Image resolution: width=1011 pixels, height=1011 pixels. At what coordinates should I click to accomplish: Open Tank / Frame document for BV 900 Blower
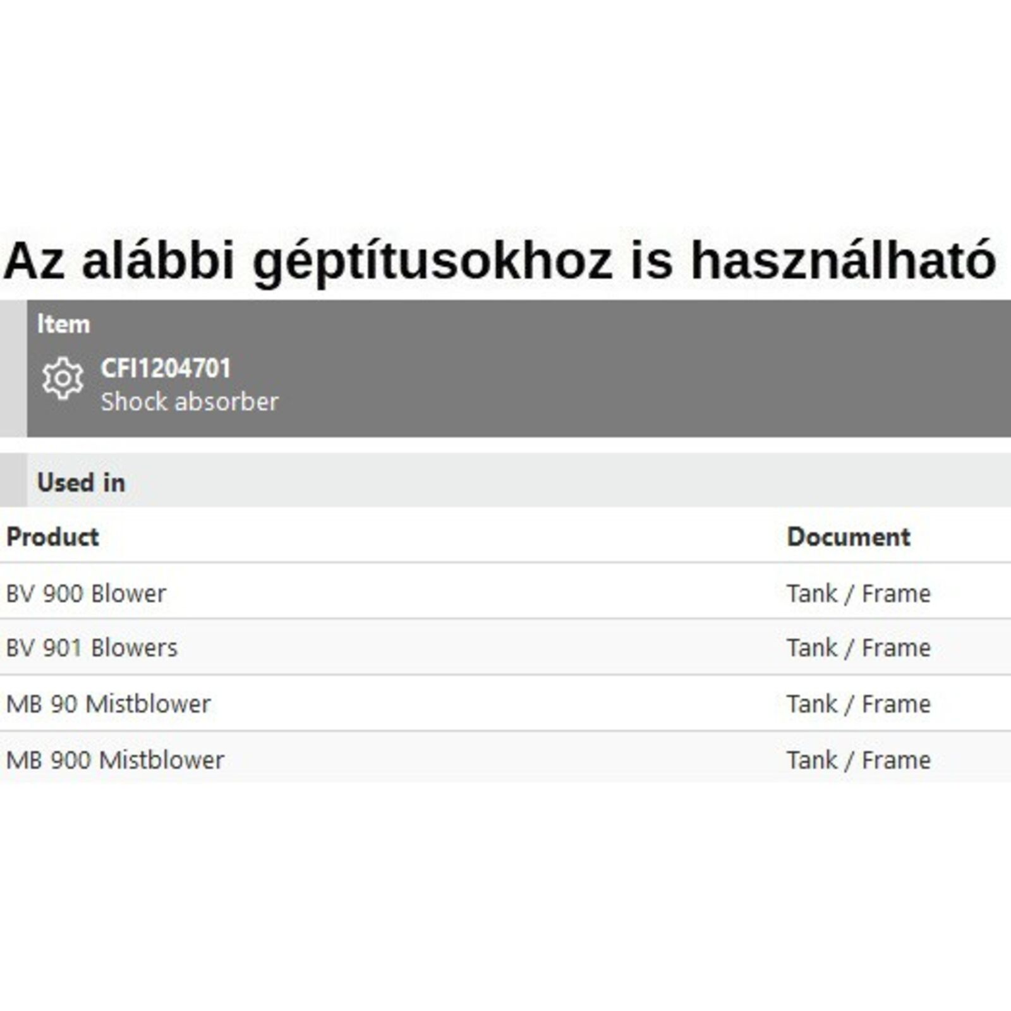coord(858,593)
